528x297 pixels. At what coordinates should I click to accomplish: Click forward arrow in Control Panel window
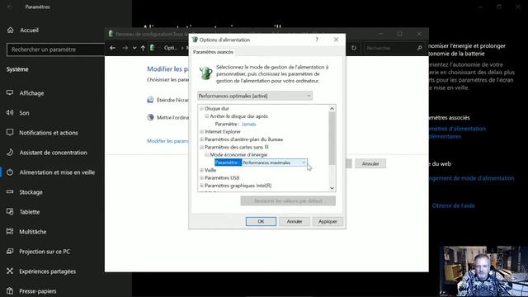point(125,48)
